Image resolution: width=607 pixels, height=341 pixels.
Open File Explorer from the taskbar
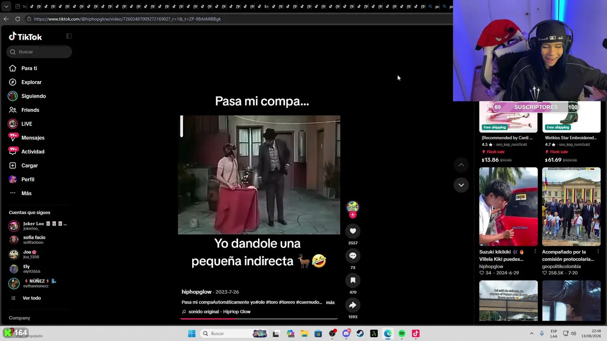304,333
